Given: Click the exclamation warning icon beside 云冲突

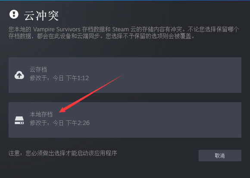Looking at the screenshot, I should coord(14,14).
